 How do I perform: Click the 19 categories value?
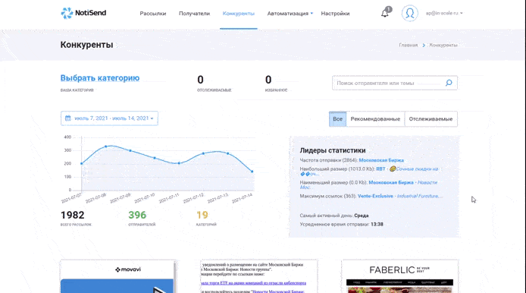coord(202,215)
